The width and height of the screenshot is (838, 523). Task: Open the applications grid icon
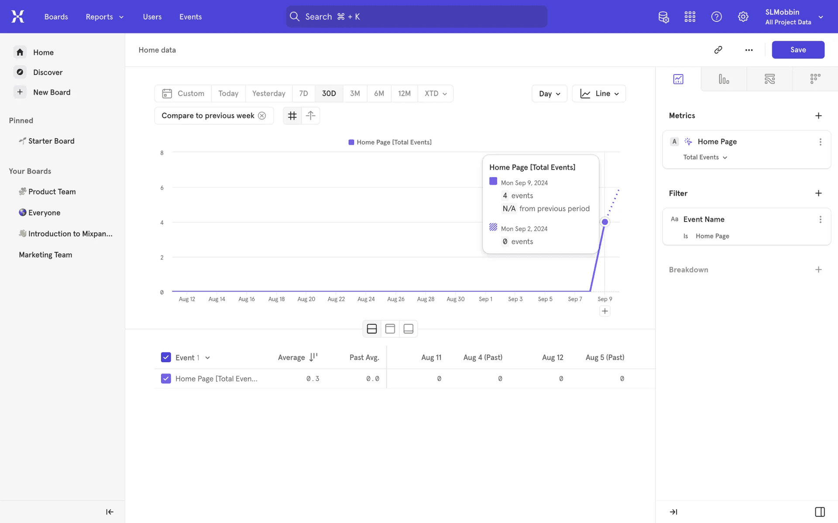690,17
